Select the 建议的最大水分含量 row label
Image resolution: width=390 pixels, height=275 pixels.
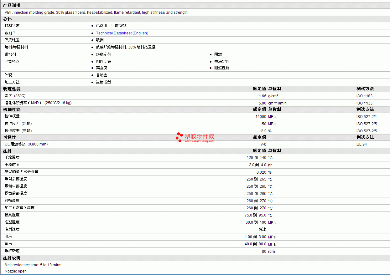click(21, 172)
